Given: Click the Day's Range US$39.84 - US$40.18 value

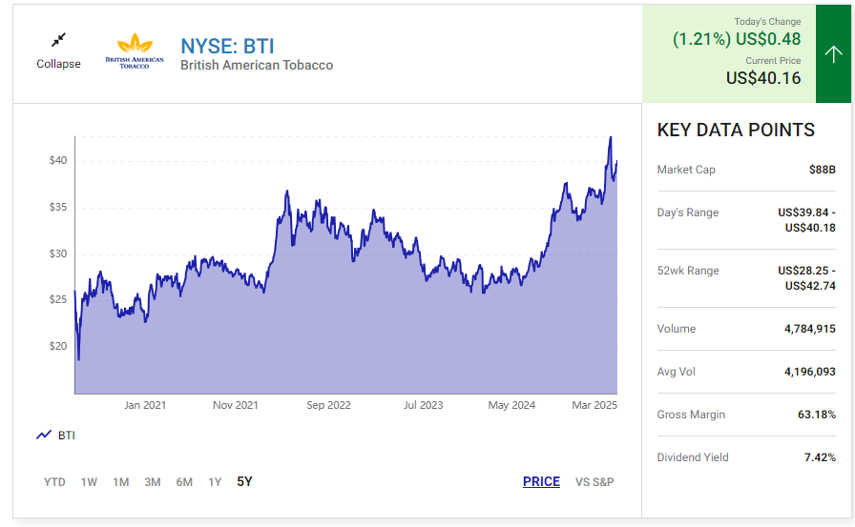Looking at the screenshot, I should point(806,220).
